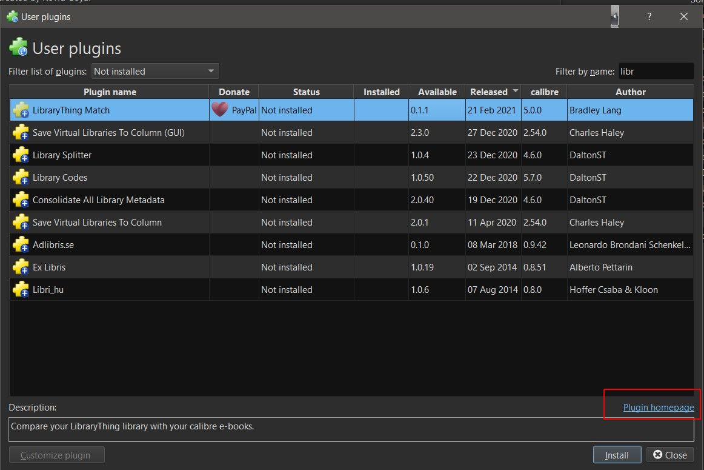Click the 23 Dec 2020 release date
The image size is (704, 470).
[492, 155]
